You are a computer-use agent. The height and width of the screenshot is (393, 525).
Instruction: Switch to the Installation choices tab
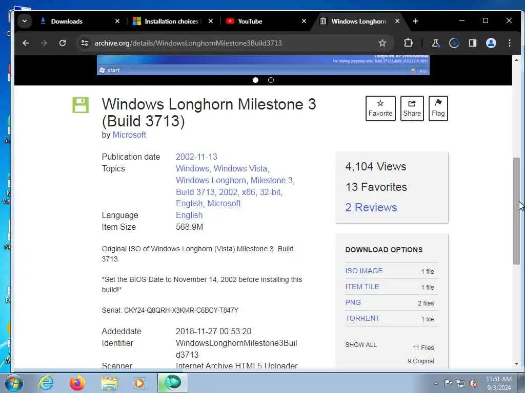click(x=173, y=21)
